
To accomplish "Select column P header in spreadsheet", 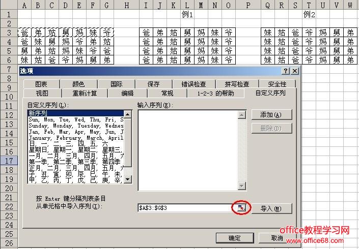I will 248,5.
